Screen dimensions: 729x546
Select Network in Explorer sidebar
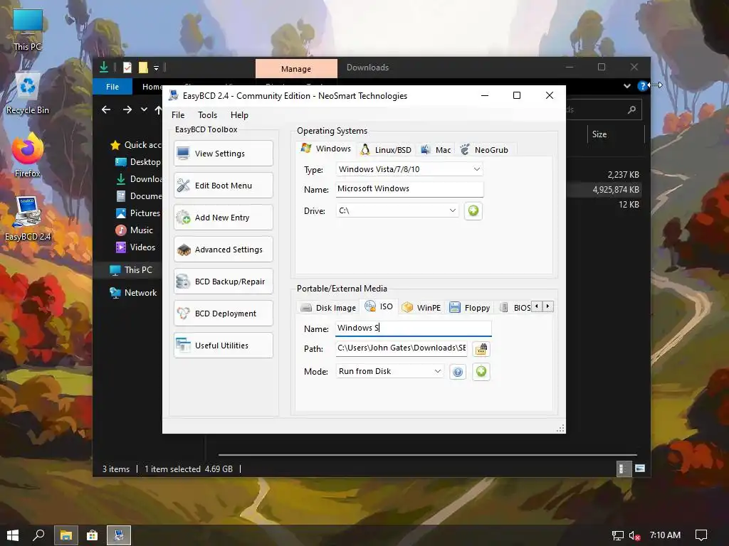coord(133,293)
